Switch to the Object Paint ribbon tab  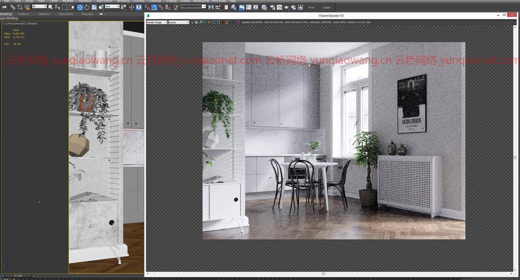(x=66, y=14)
